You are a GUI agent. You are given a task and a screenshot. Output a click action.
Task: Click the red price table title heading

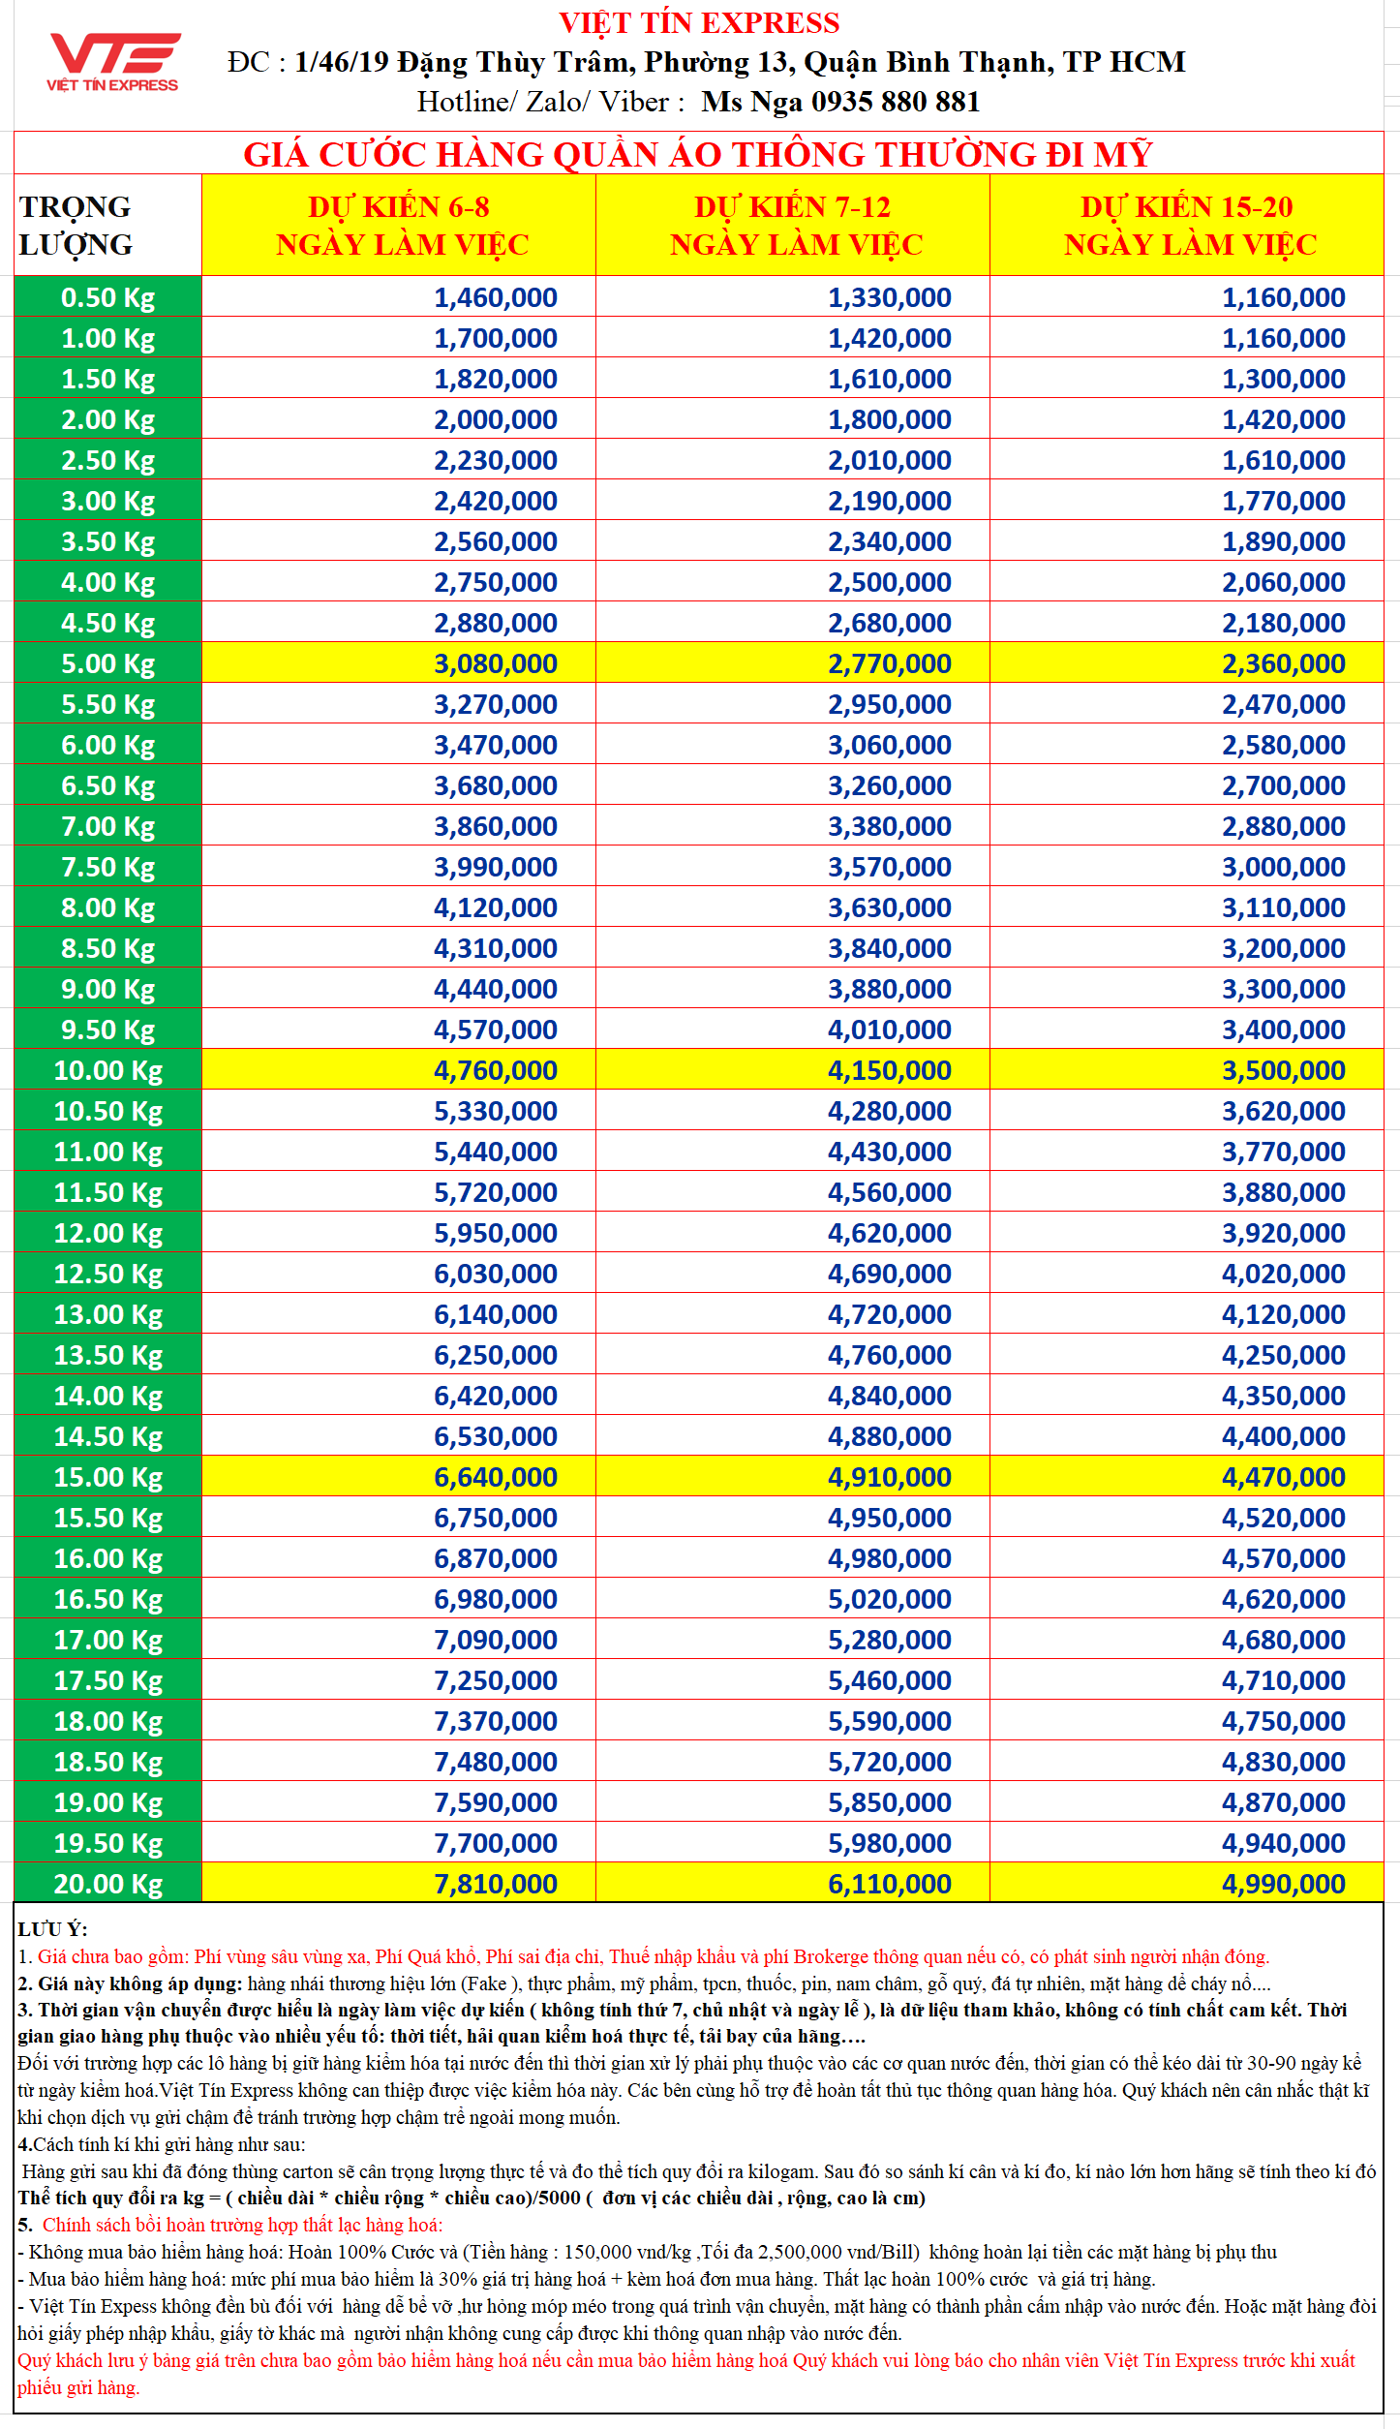click(x=698, y=154)
